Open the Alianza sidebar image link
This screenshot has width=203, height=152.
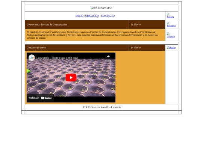pos(171,35)
